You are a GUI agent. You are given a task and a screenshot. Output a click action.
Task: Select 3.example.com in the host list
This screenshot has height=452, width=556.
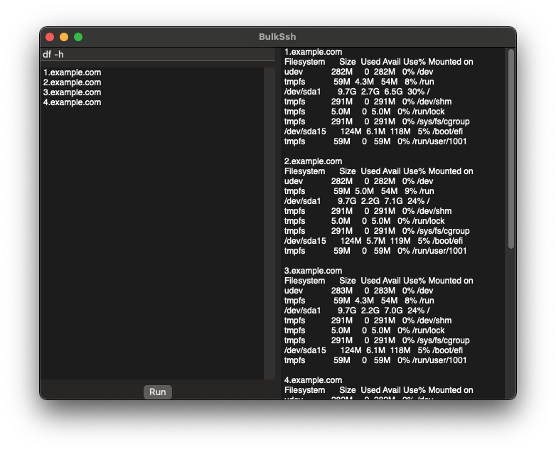[73, 92]
